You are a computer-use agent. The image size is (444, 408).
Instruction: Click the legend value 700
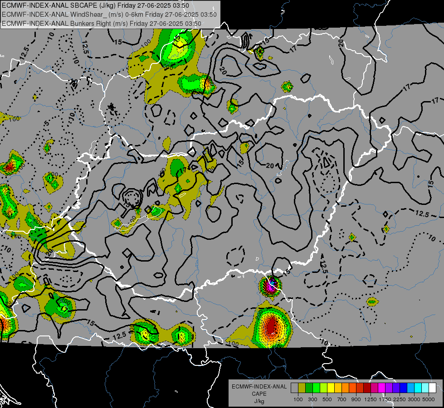(x=342, y=399)
